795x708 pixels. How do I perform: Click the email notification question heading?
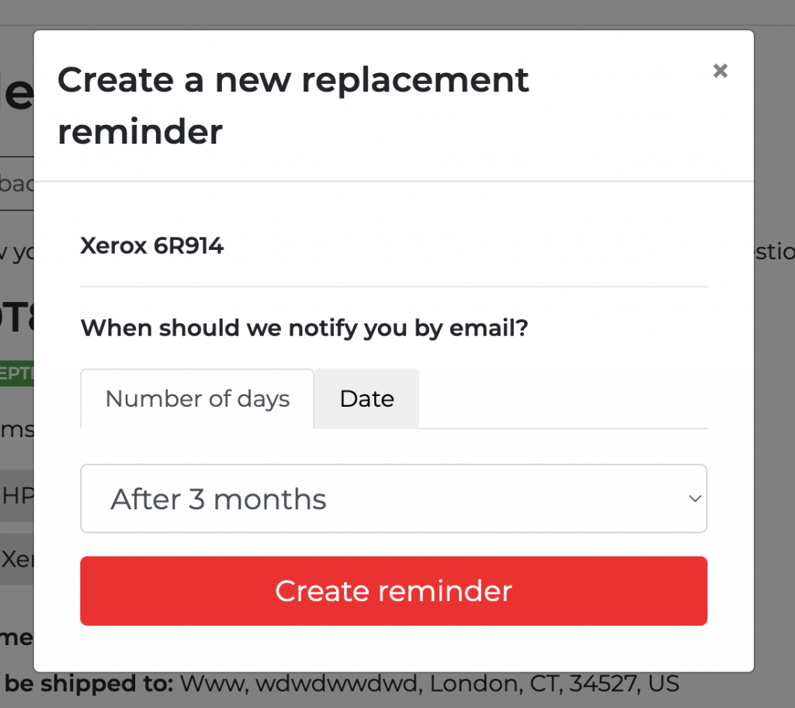[304, 328]
